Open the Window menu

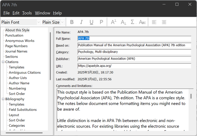(x=43, y=13)
